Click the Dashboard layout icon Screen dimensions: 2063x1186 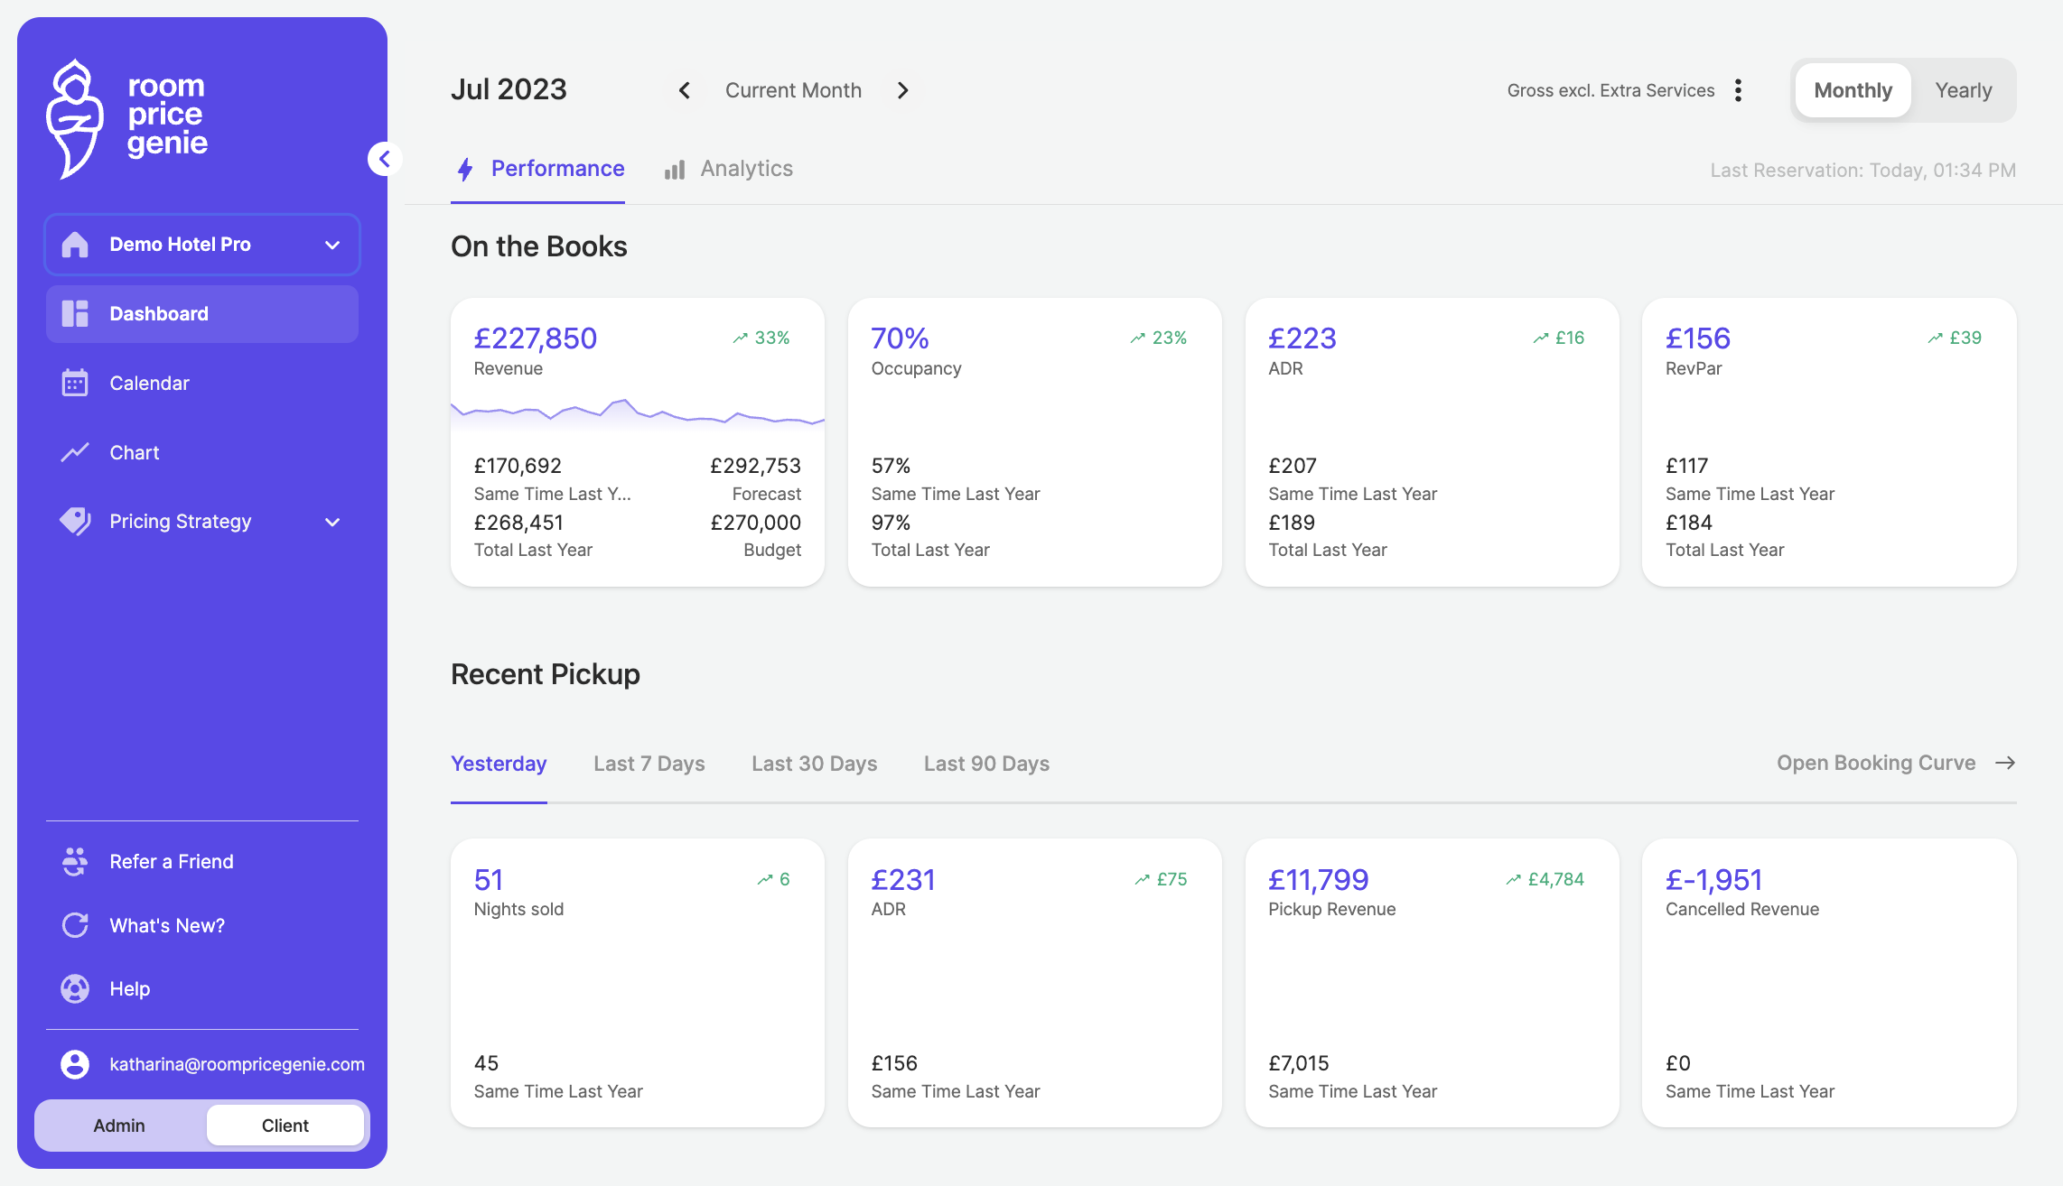pyautogui.click(x=75, y=314)
